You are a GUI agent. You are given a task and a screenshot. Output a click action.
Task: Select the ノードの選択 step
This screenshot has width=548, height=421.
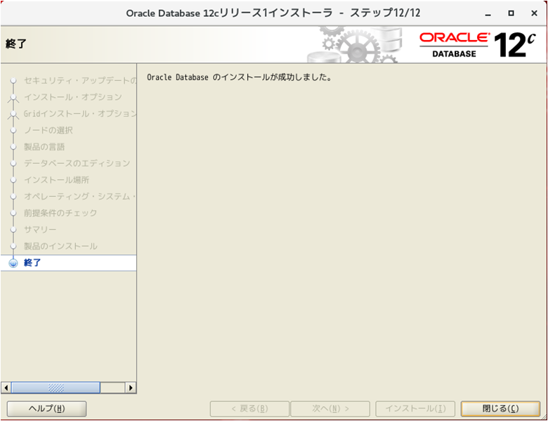[48, 131]
